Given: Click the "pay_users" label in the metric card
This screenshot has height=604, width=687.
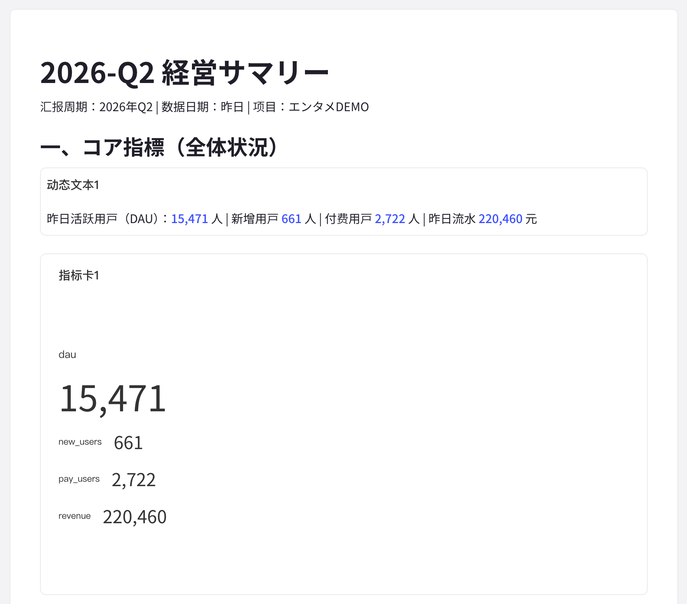Looking at the screenshot, I should [x=79, y=479].
